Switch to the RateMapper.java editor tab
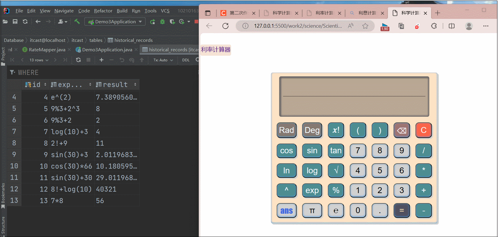The width and height of the screenshot is (498, 237). coord(47,50)
